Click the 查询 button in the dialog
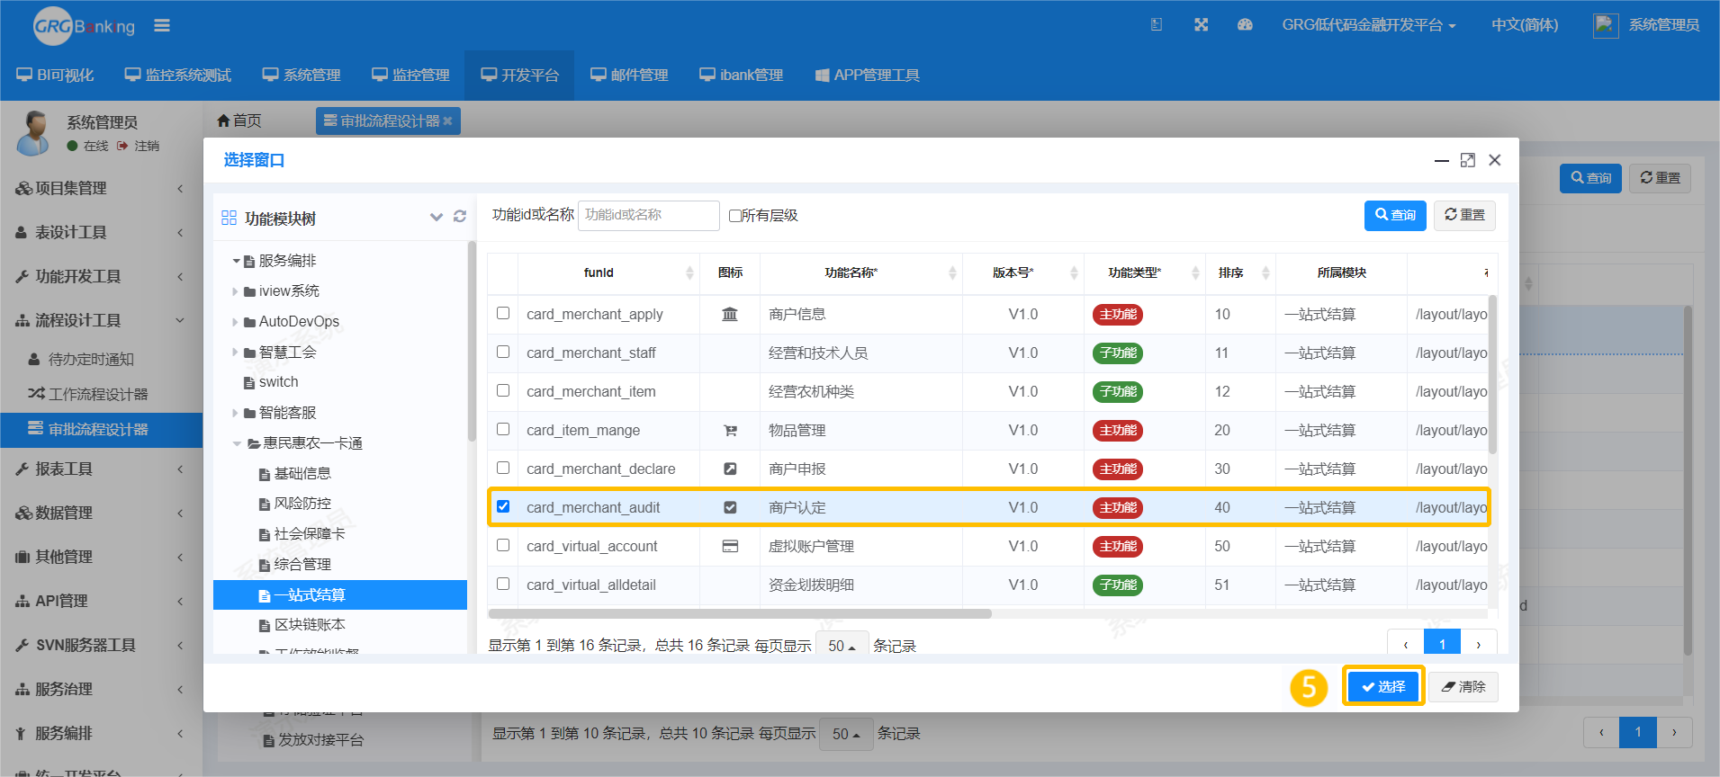1720x777 pixels. 1395,215
